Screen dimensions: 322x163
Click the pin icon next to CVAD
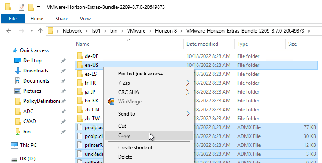64,122
